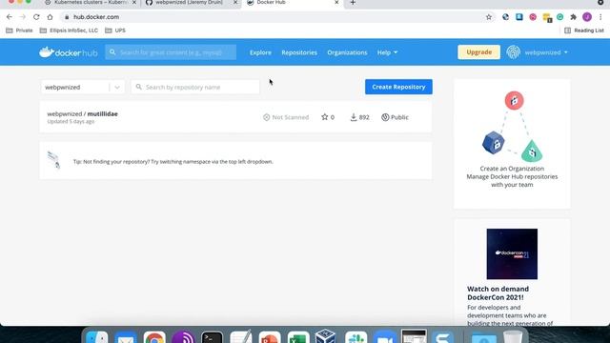Open the Explore page
Viewport: 610px width, 343px height.
(260, 52)
